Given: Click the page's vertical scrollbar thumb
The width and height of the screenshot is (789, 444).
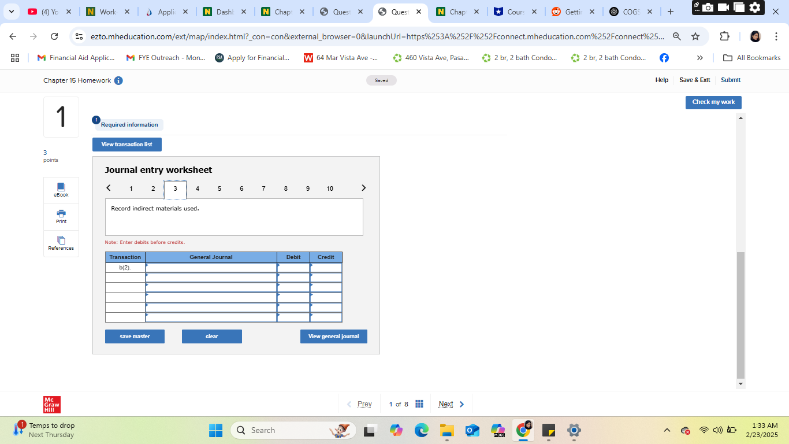Looking at the screenshot, I should click(x=741, y=315).
